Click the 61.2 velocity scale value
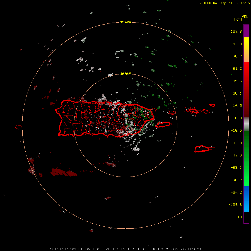This screenshot has height=251, width=251. point(237,69)
